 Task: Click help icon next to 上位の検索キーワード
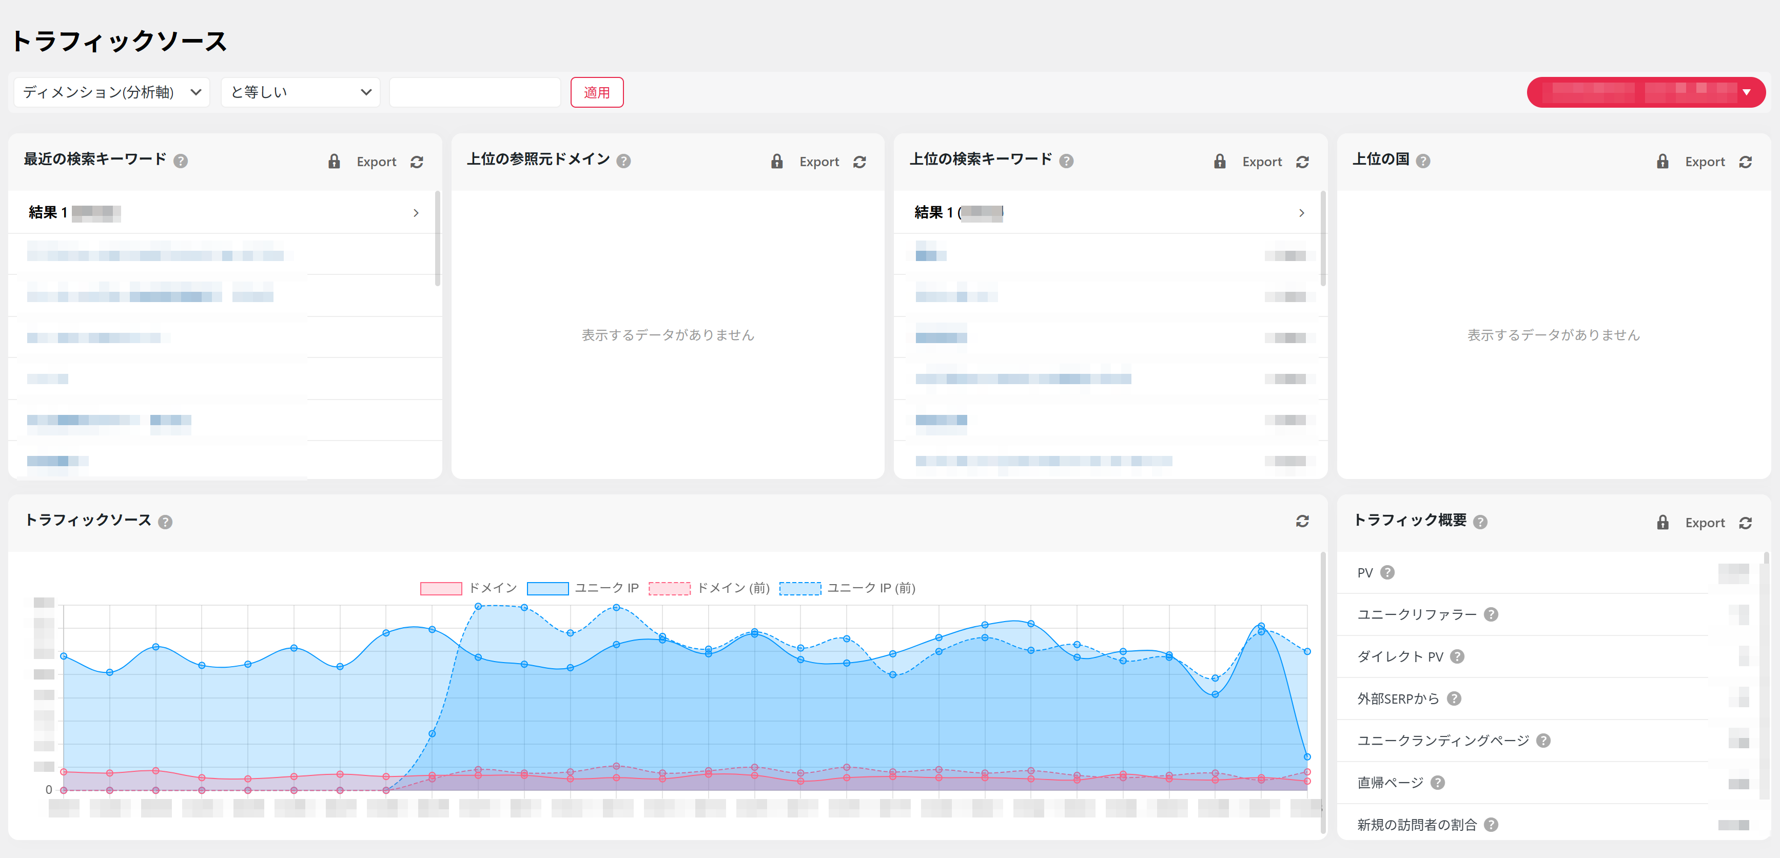(1066, 161)
